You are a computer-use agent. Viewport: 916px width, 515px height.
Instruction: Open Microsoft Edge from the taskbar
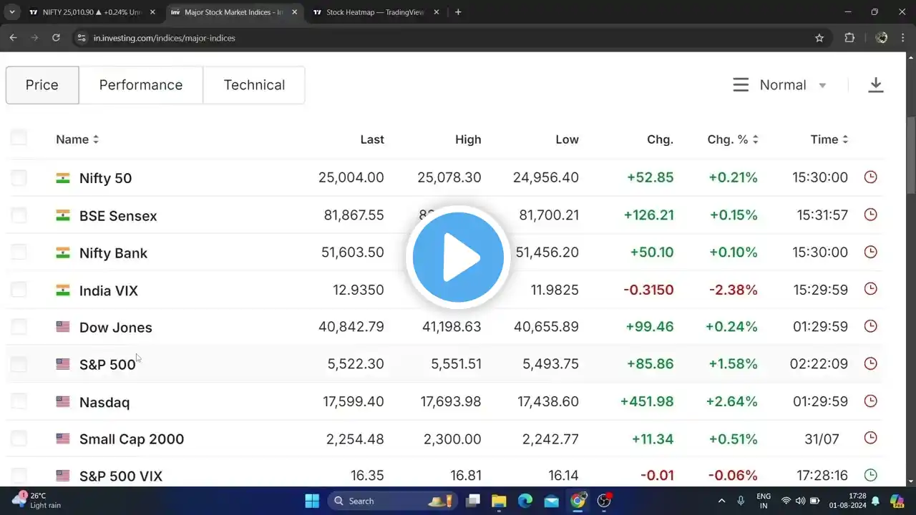tap(525, 501)
